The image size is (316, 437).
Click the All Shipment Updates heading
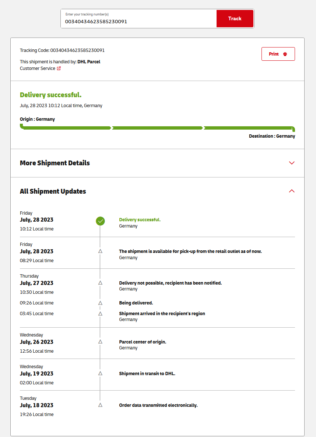53,191
